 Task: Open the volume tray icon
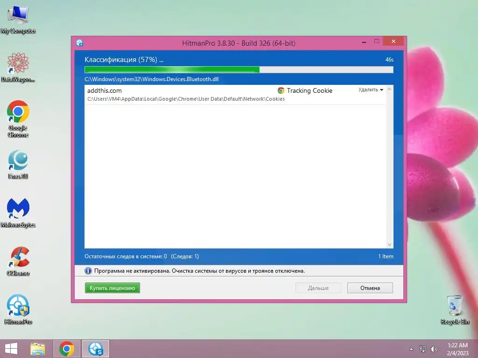pos(434,349)
